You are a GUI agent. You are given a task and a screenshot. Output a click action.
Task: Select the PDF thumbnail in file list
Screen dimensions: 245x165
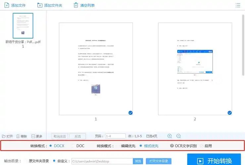[x=23, y=26]
